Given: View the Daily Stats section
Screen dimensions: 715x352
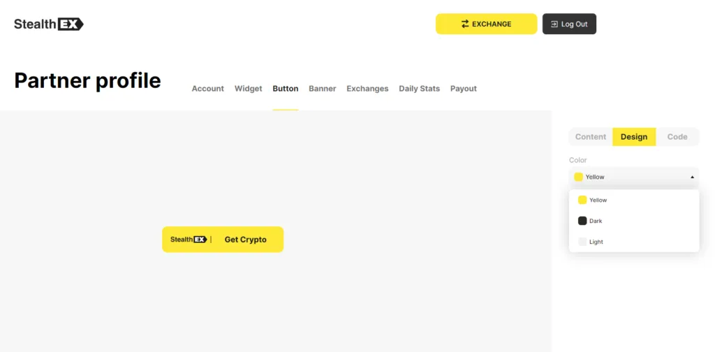Looking at the screenshot, I should point(419,89).
